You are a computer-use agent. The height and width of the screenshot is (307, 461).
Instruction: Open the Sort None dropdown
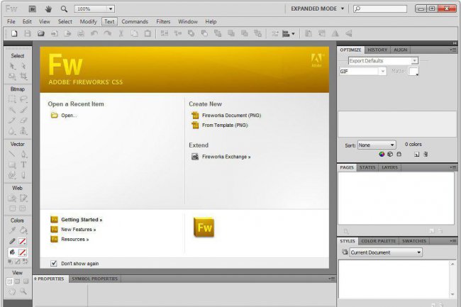tap(377, 145)
